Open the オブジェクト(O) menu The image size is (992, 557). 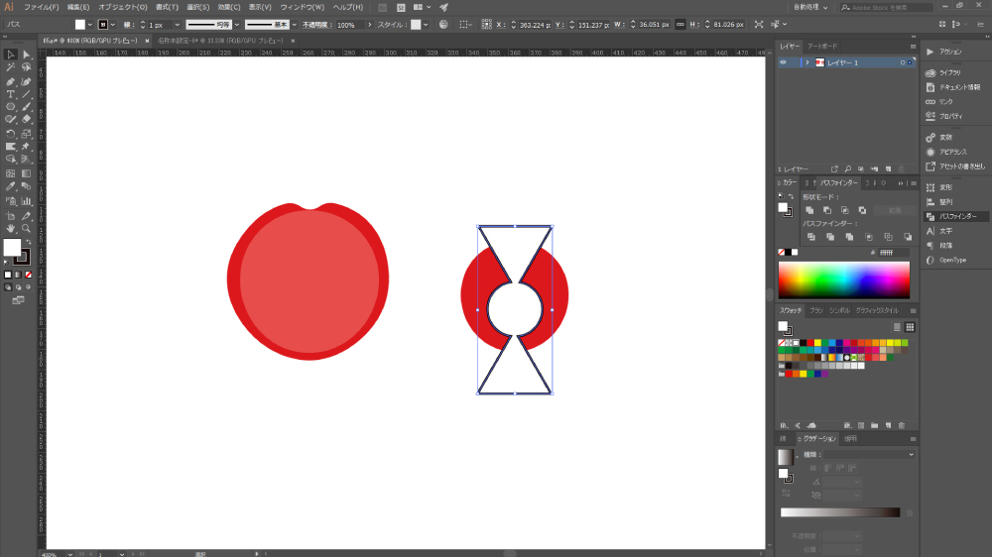point(123,7)
